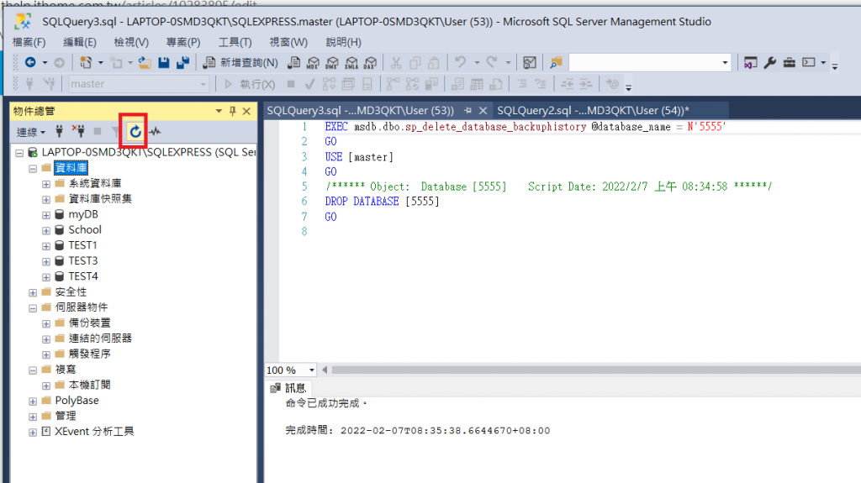Open the find combo box dropdown arrow
The height and width of the screenshot is (483, 861).
coord(725,62)
